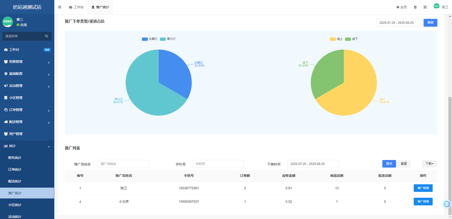Toggle the 单次订 legend swatch
Screen dimensions: 452x219
(x=163, y=39)
